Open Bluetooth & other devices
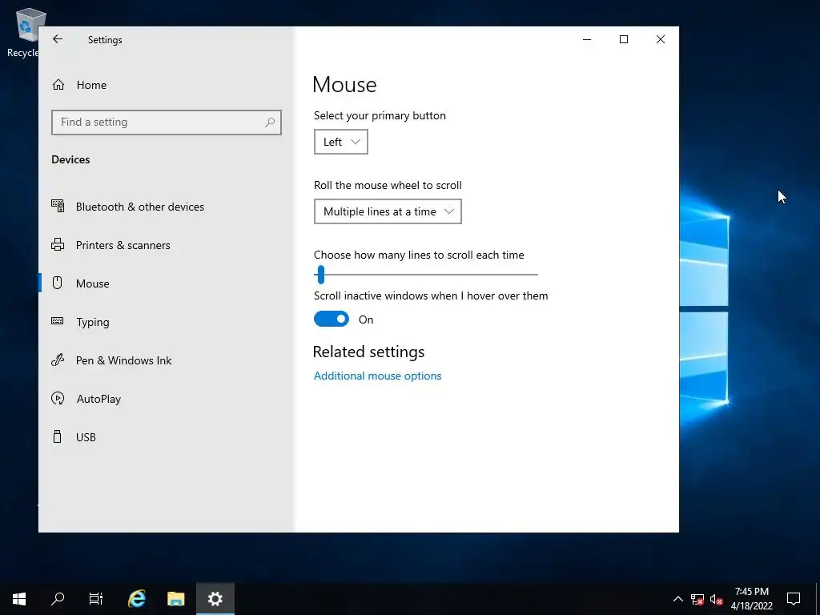Screen dimensions: 820x615 tap(167, 207)
